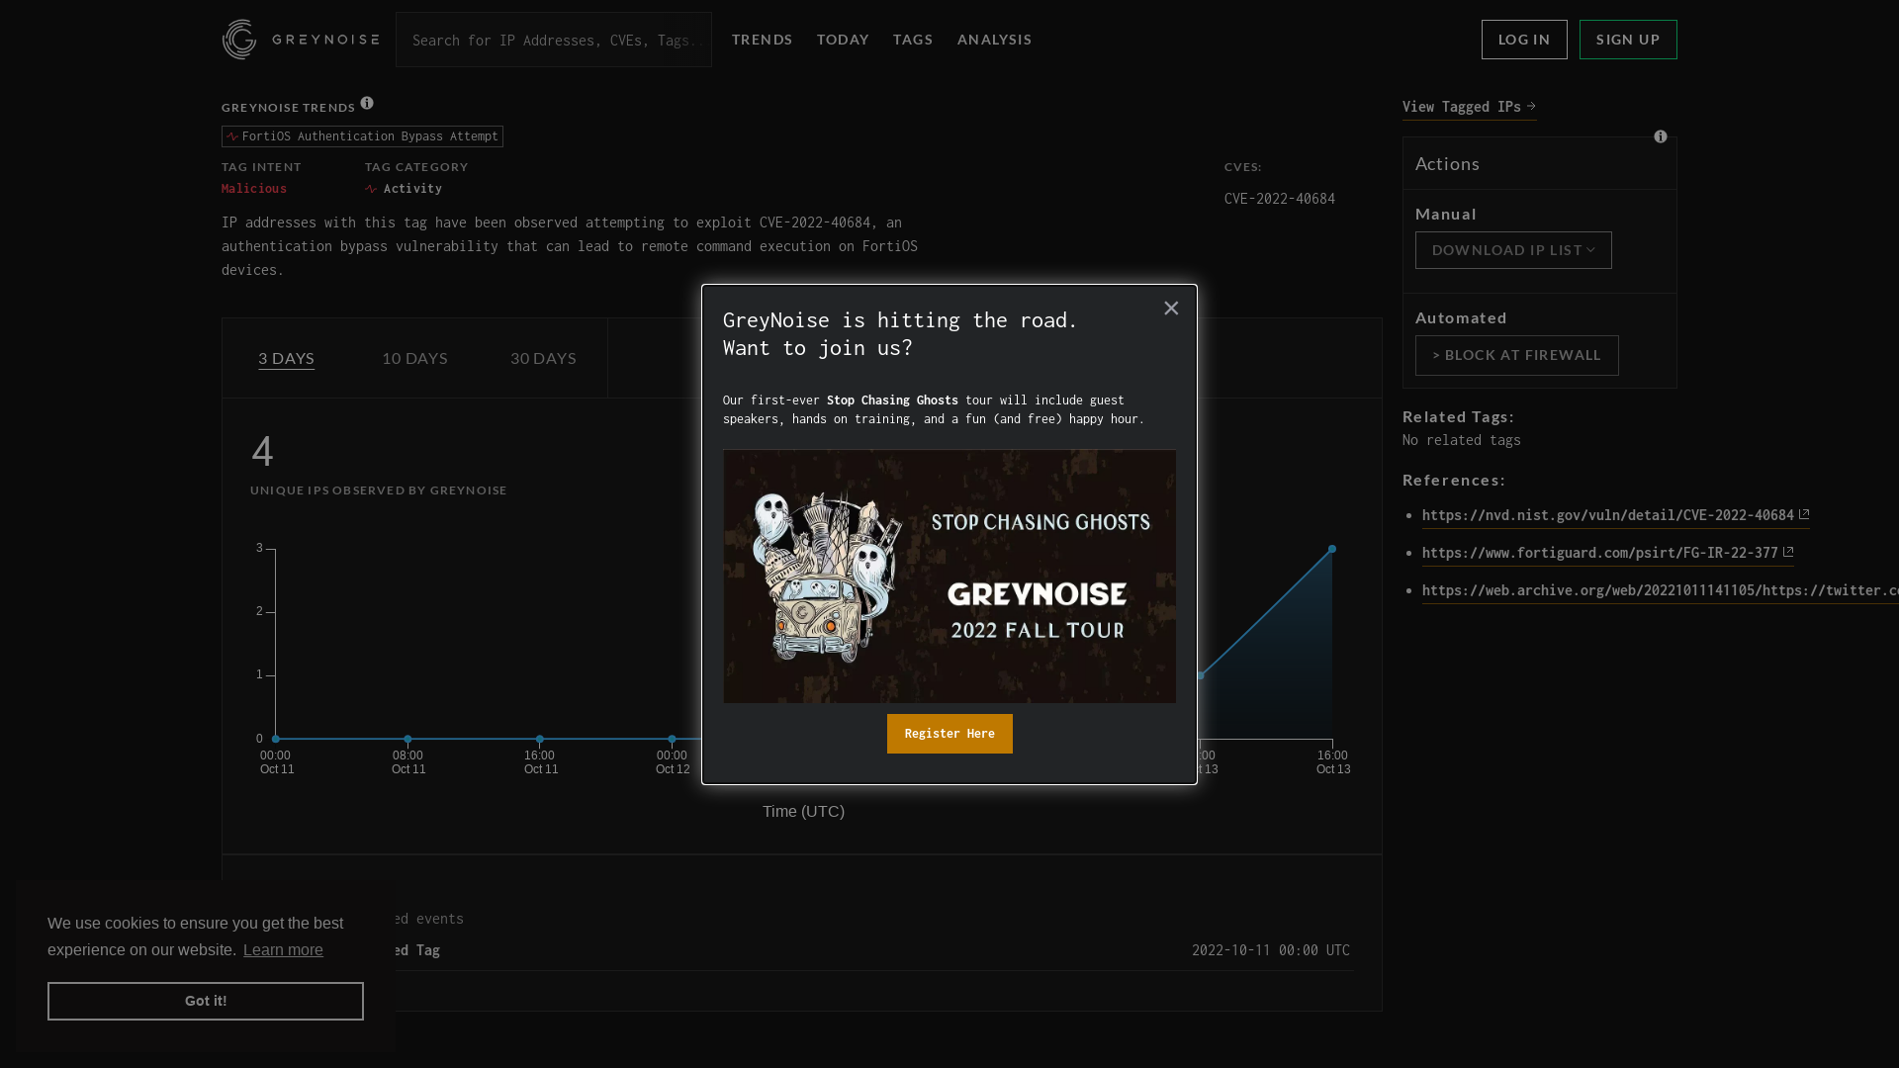Click the Register Here button

[x=949, y=733]
